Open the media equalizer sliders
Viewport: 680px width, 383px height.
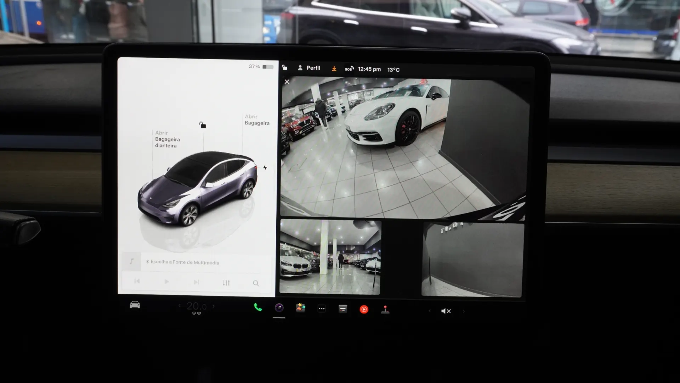click(x=227, y=283)
